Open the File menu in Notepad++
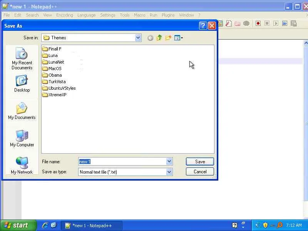The width and height of the screenshot is (308, 231). (7, 15)
